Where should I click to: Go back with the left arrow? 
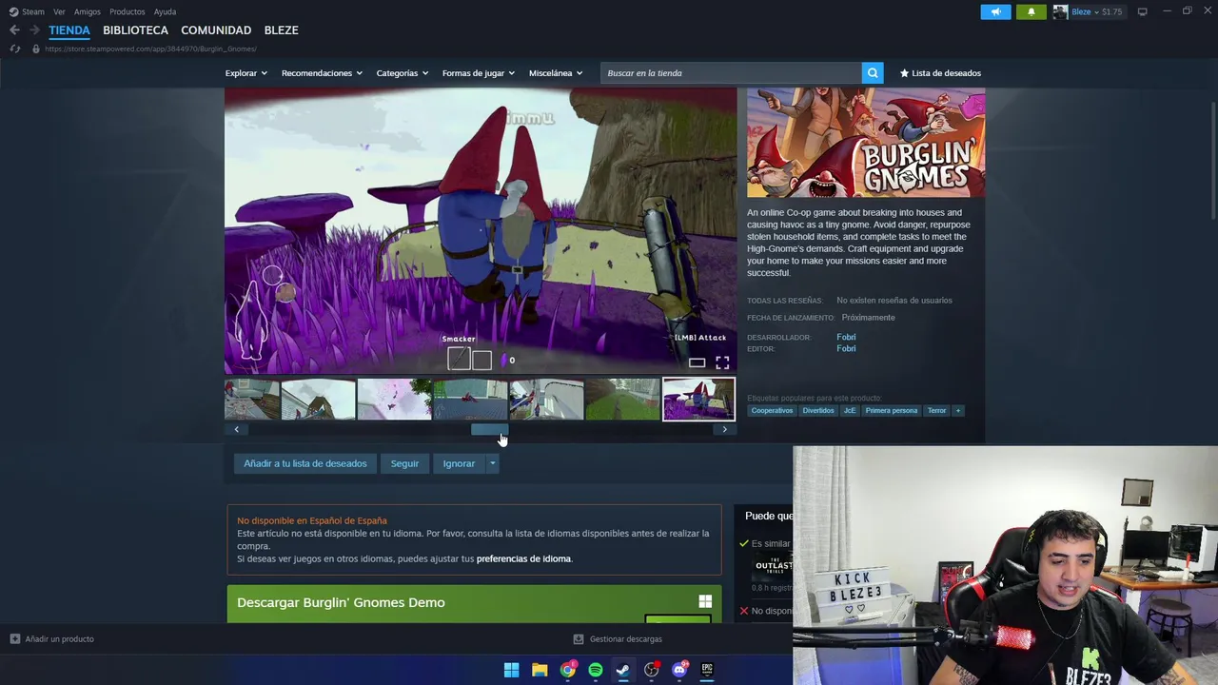[14, 30]
